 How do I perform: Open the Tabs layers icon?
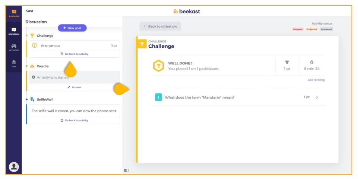click(x=14, y=64)
